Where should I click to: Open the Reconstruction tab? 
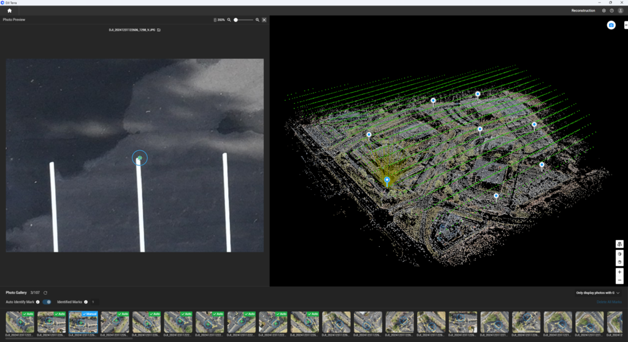[x=583, y=10]
